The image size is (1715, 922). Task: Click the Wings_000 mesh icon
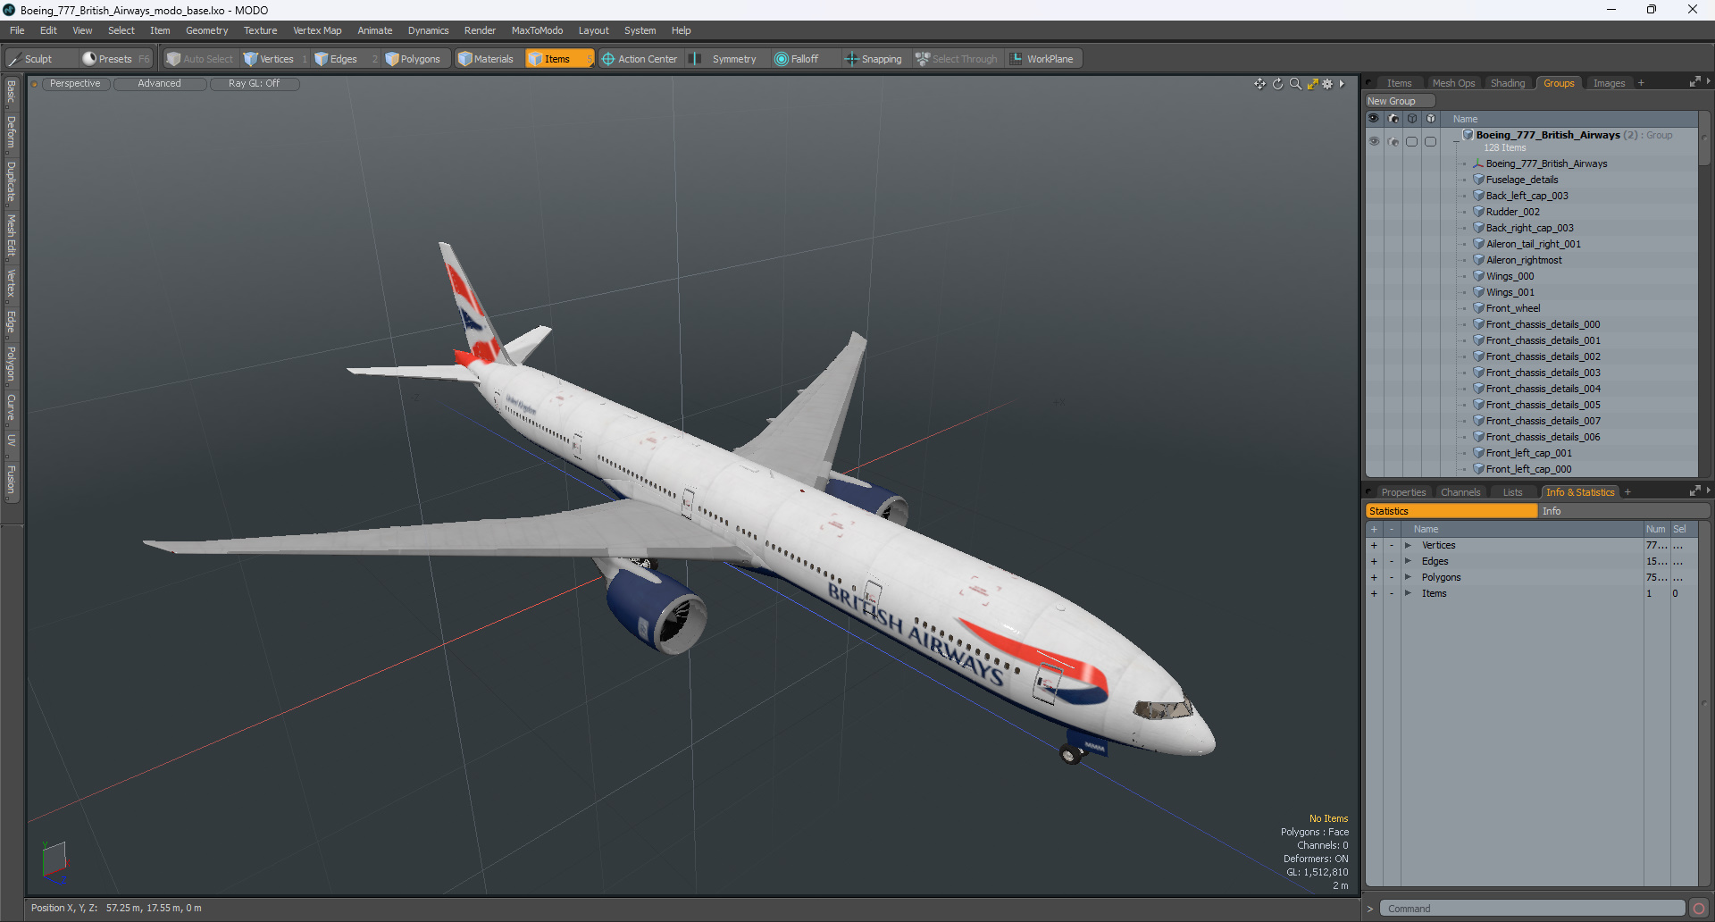[x=1478, y=276]
